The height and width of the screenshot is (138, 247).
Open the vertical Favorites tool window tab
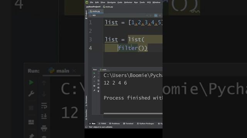click(x=86, y=114)
